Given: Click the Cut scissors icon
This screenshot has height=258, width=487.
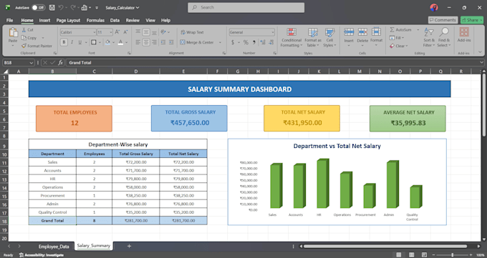Looking at the screenshot, I should [x=24, y=30].
